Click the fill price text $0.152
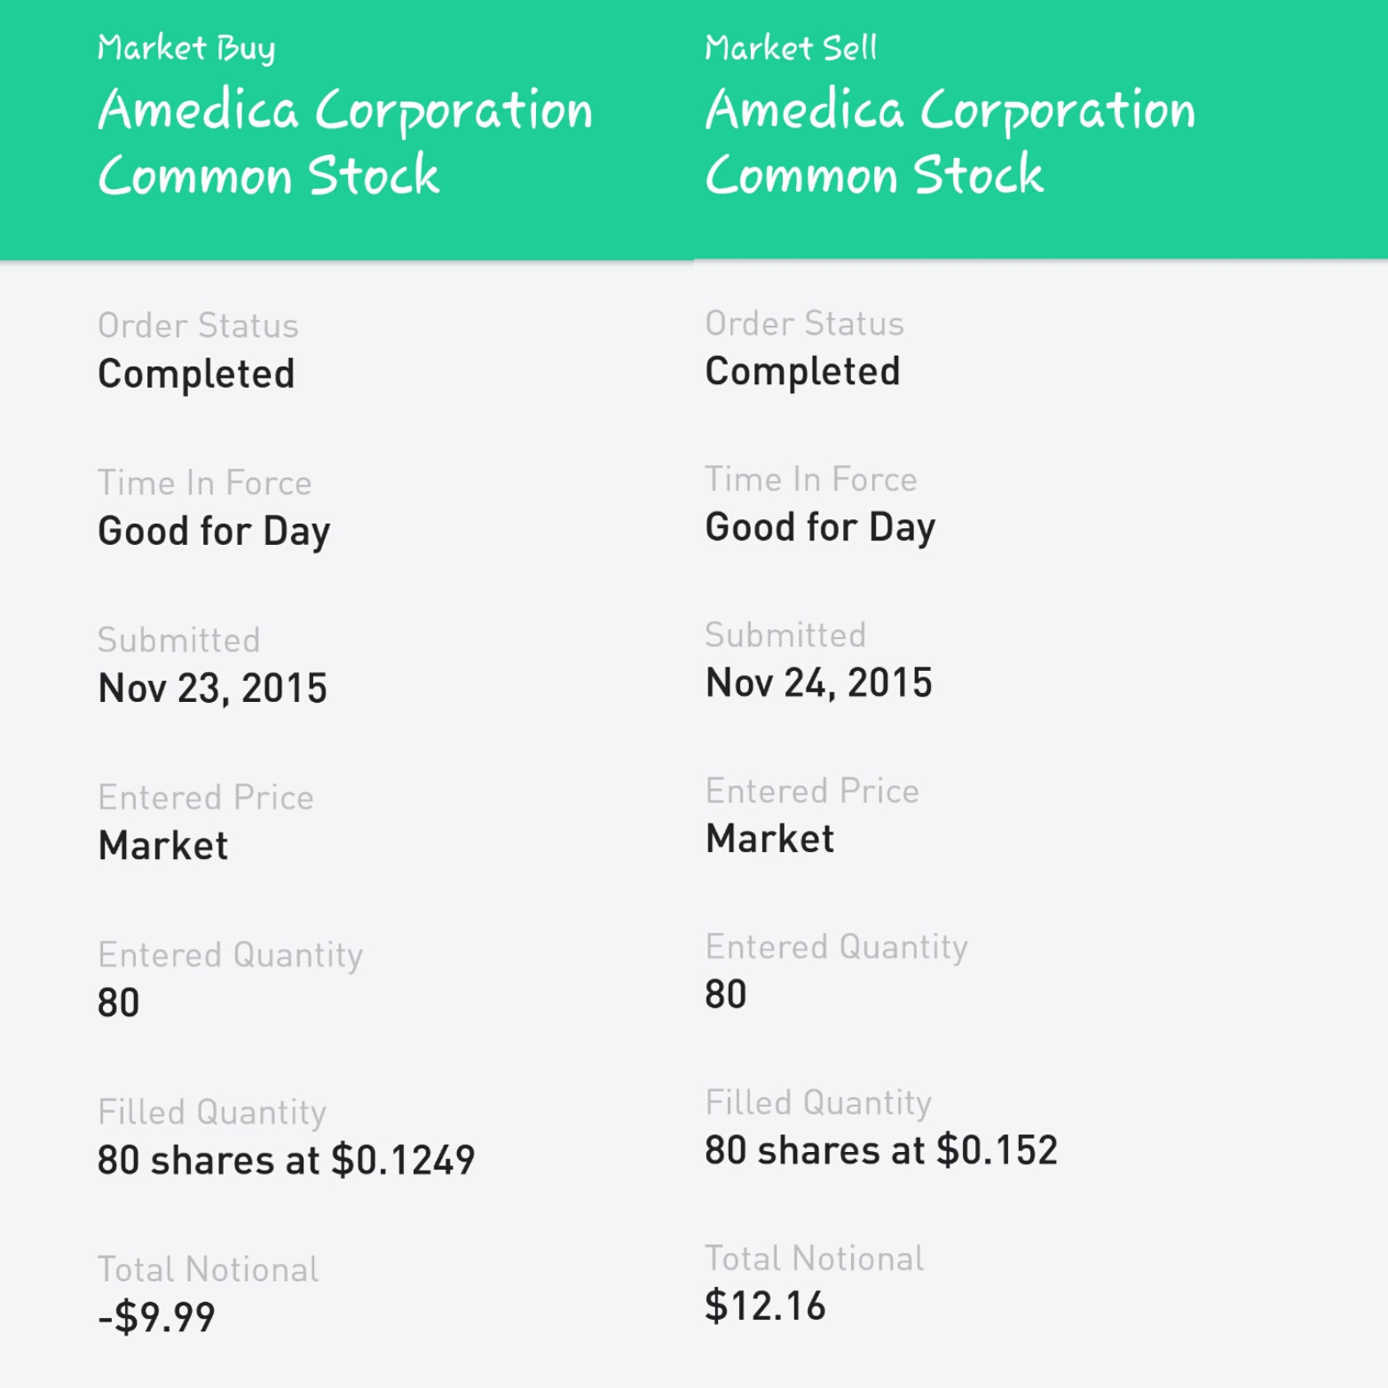 pyautogui.click(x=997, y=1150)
